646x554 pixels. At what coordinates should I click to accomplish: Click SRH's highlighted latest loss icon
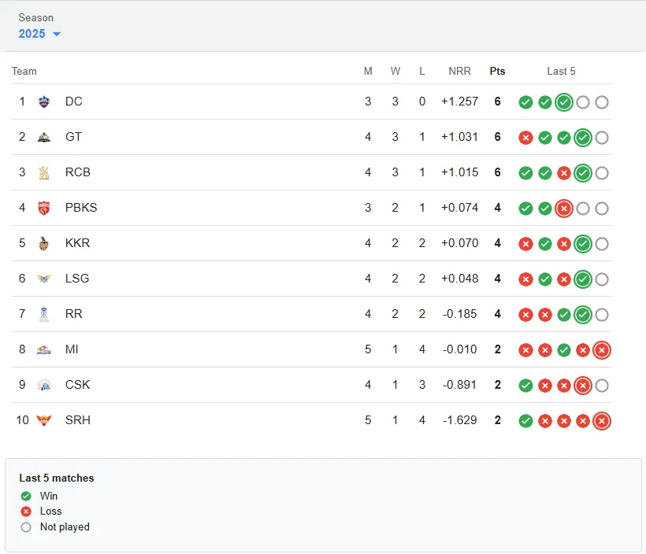pos(602,421)
